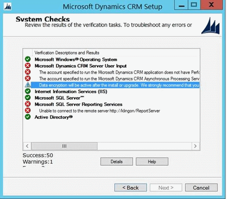Viewport: 227px width, 199px height.
Task: Click the left arrow of the horizontal scrollbar
Action: pos(27,146)
